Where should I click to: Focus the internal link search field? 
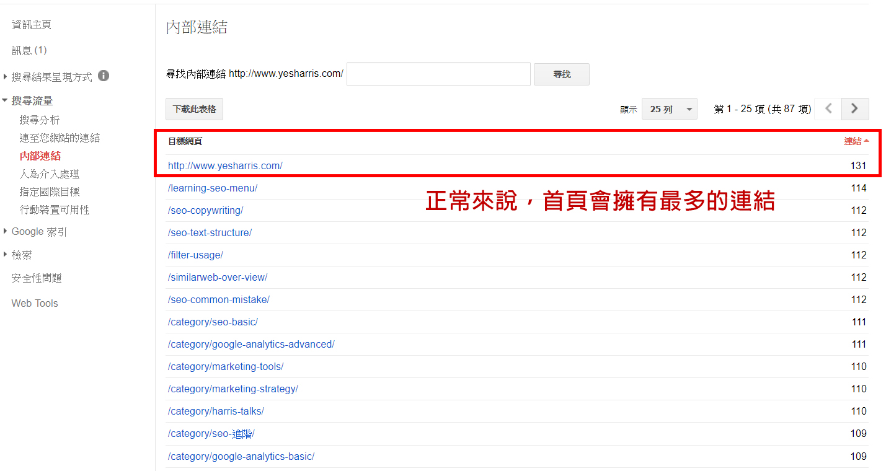(438, 74)
